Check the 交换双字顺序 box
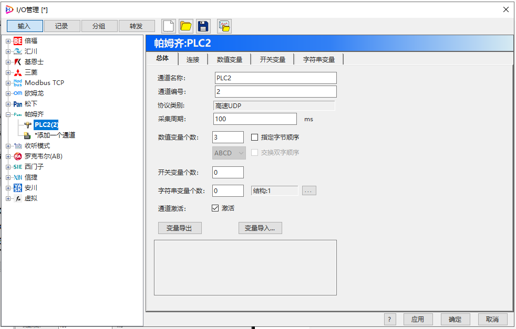The width and height of the screenshot is (516, 329). (x=255, y=153)
